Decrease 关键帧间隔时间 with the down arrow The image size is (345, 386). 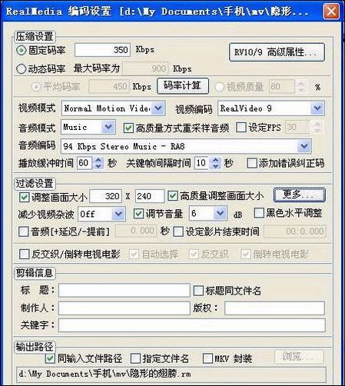[x=216, y=166]
